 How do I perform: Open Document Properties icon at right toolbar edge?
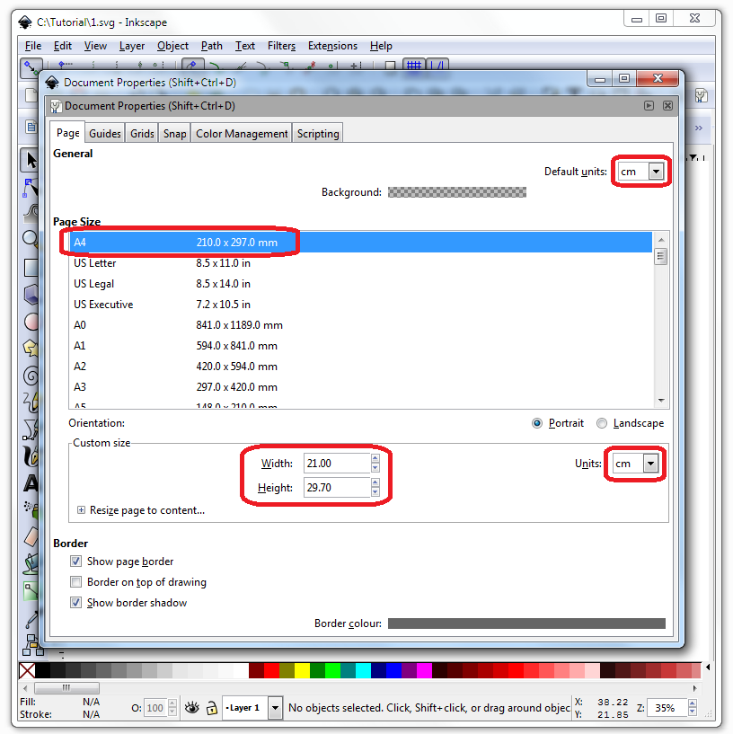point(701,95)
